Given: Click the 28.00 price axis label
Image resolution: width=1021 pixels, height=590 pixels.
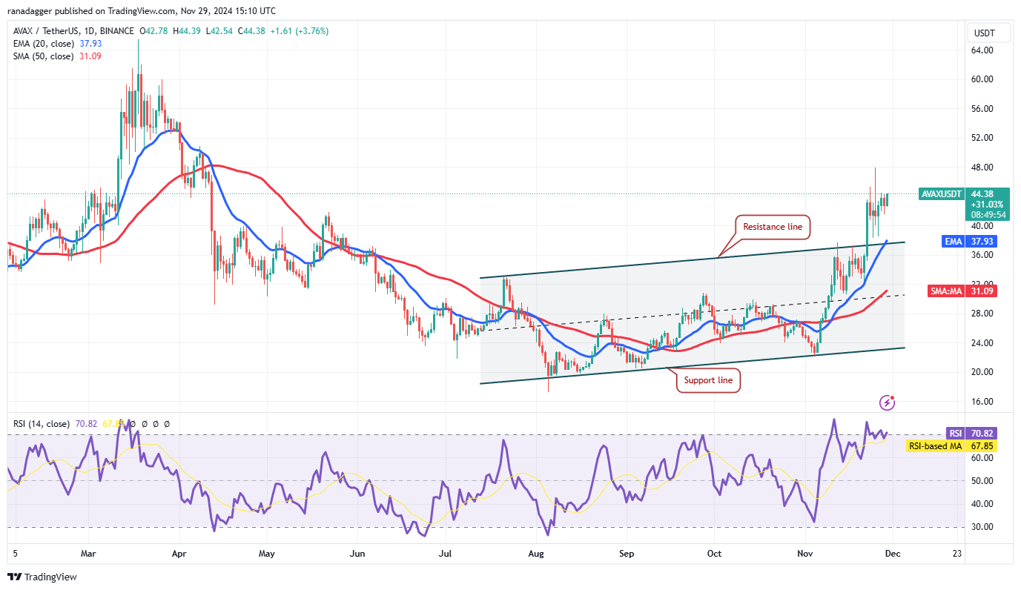Looking at the screenshot, I should coord(982,314).
